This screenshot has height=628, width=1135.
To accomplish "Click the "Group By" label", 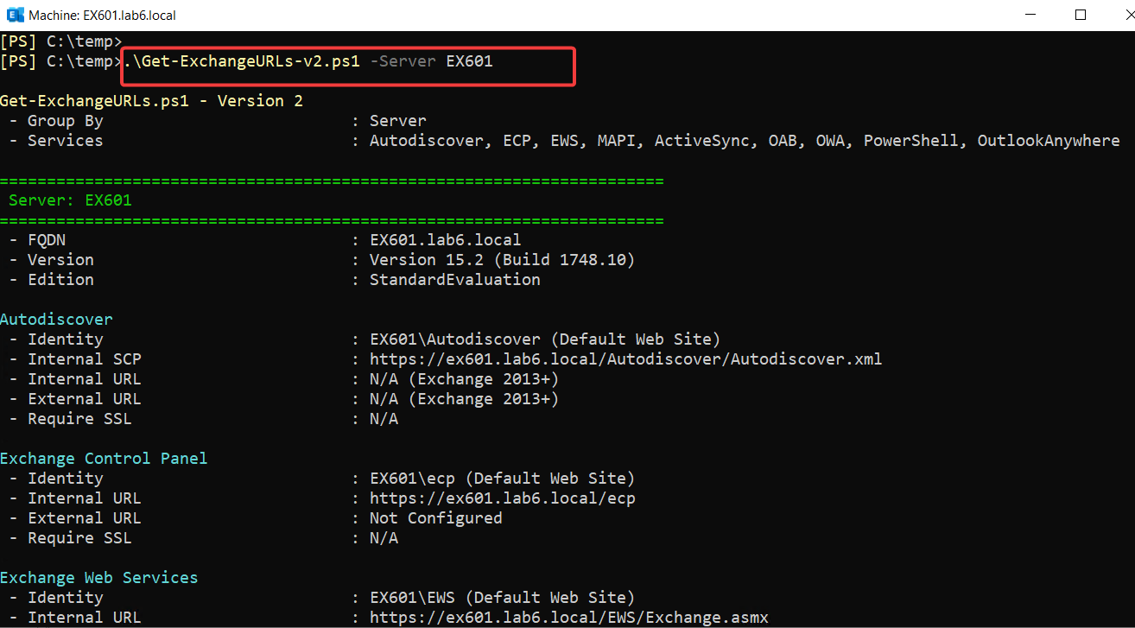I will pyautogui.click(x=65, y=121).
